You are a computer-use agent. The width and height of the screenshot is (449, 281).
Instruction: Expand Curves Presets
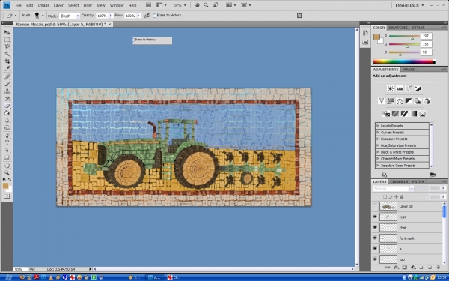coord(378,132)
